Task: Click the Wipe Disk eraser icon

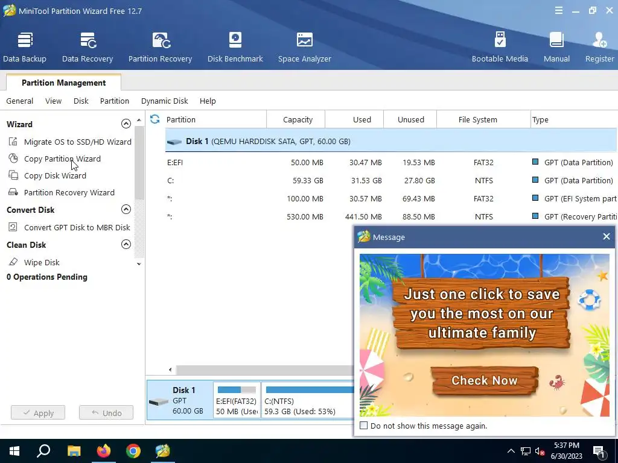Action: (13, 262)
